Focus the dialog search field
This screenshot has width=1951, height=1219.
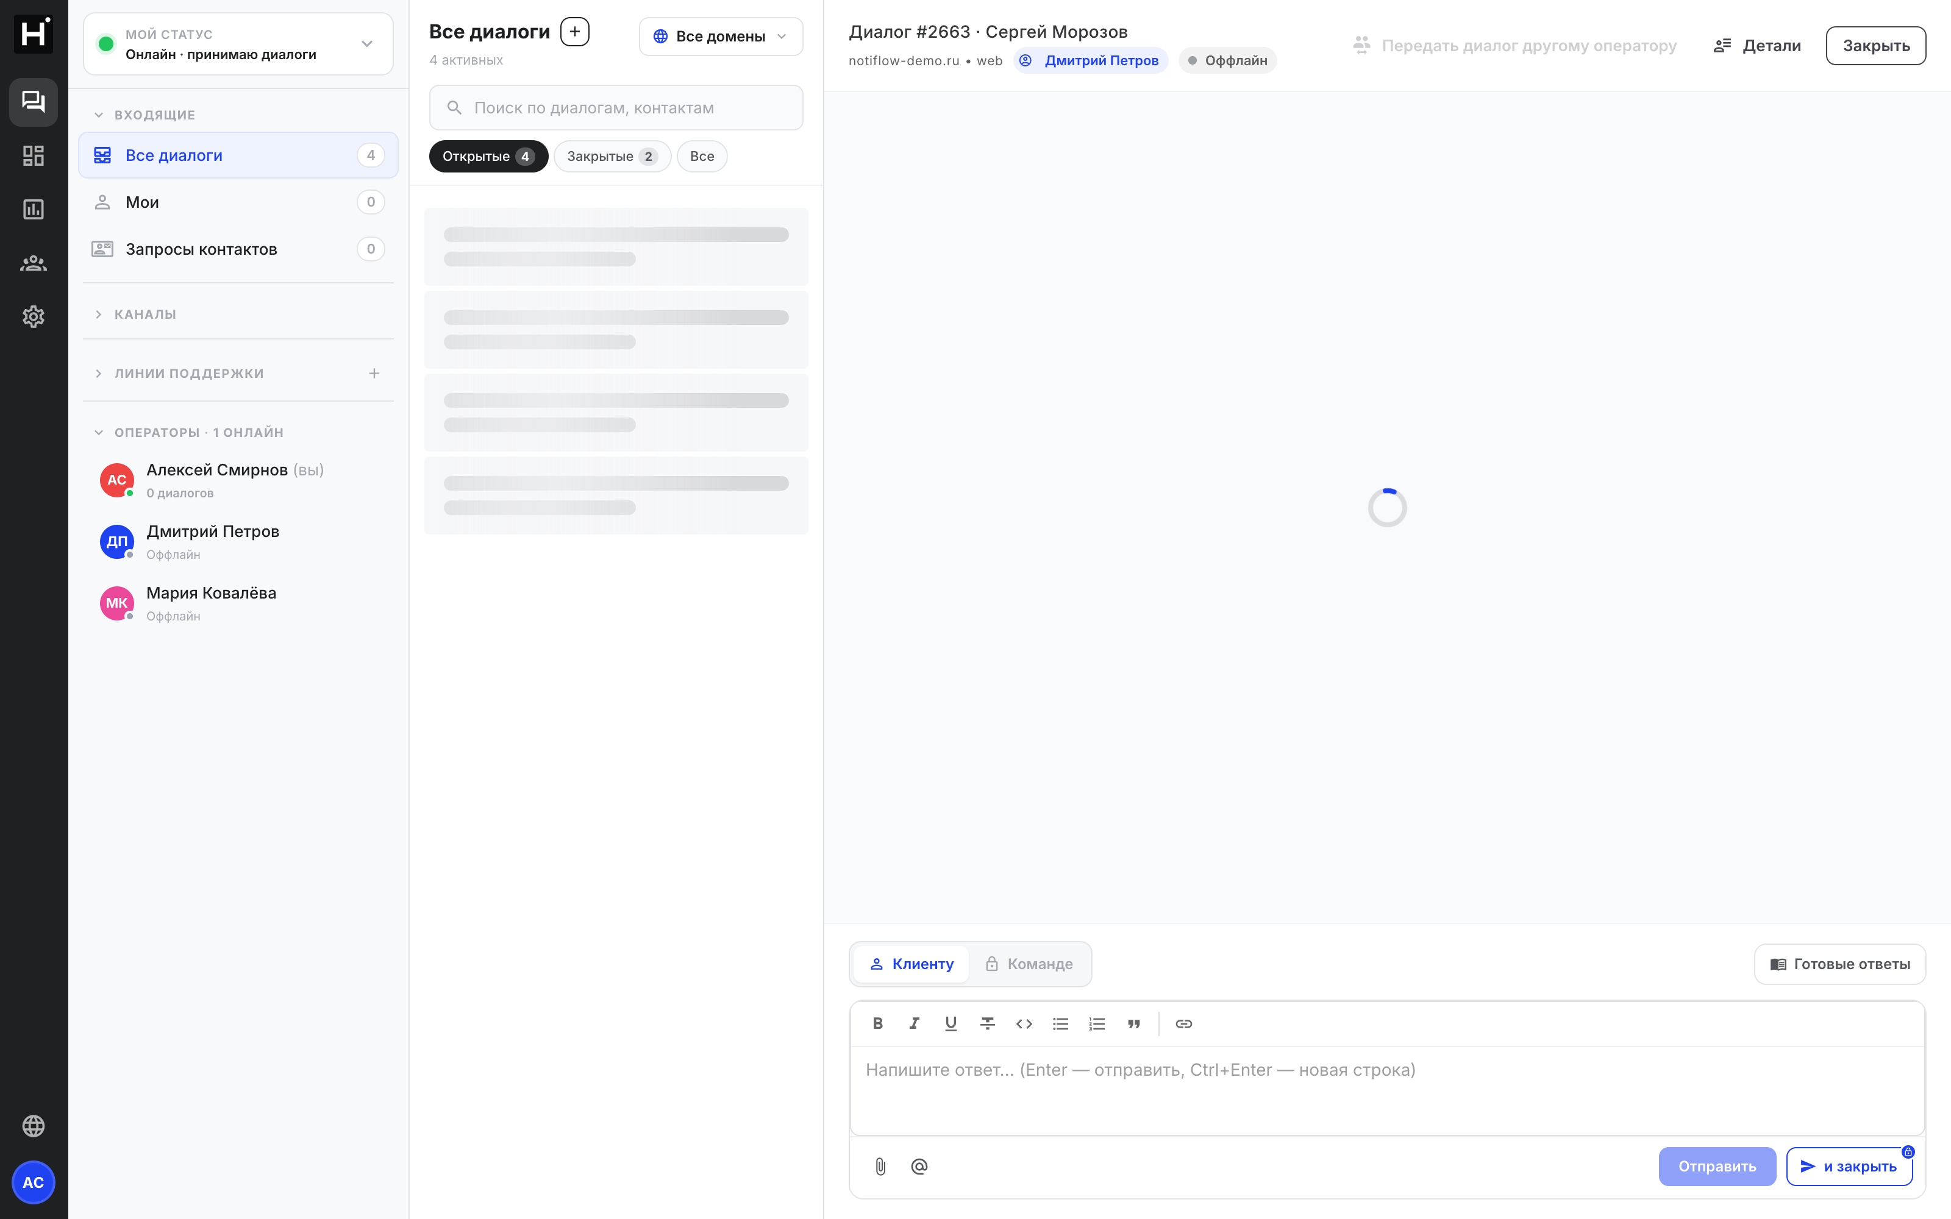coord(616,107)
